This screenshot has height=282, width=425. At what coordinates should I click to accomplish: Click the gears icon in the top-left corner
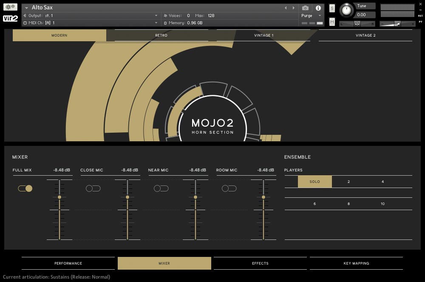click(10, 6)
